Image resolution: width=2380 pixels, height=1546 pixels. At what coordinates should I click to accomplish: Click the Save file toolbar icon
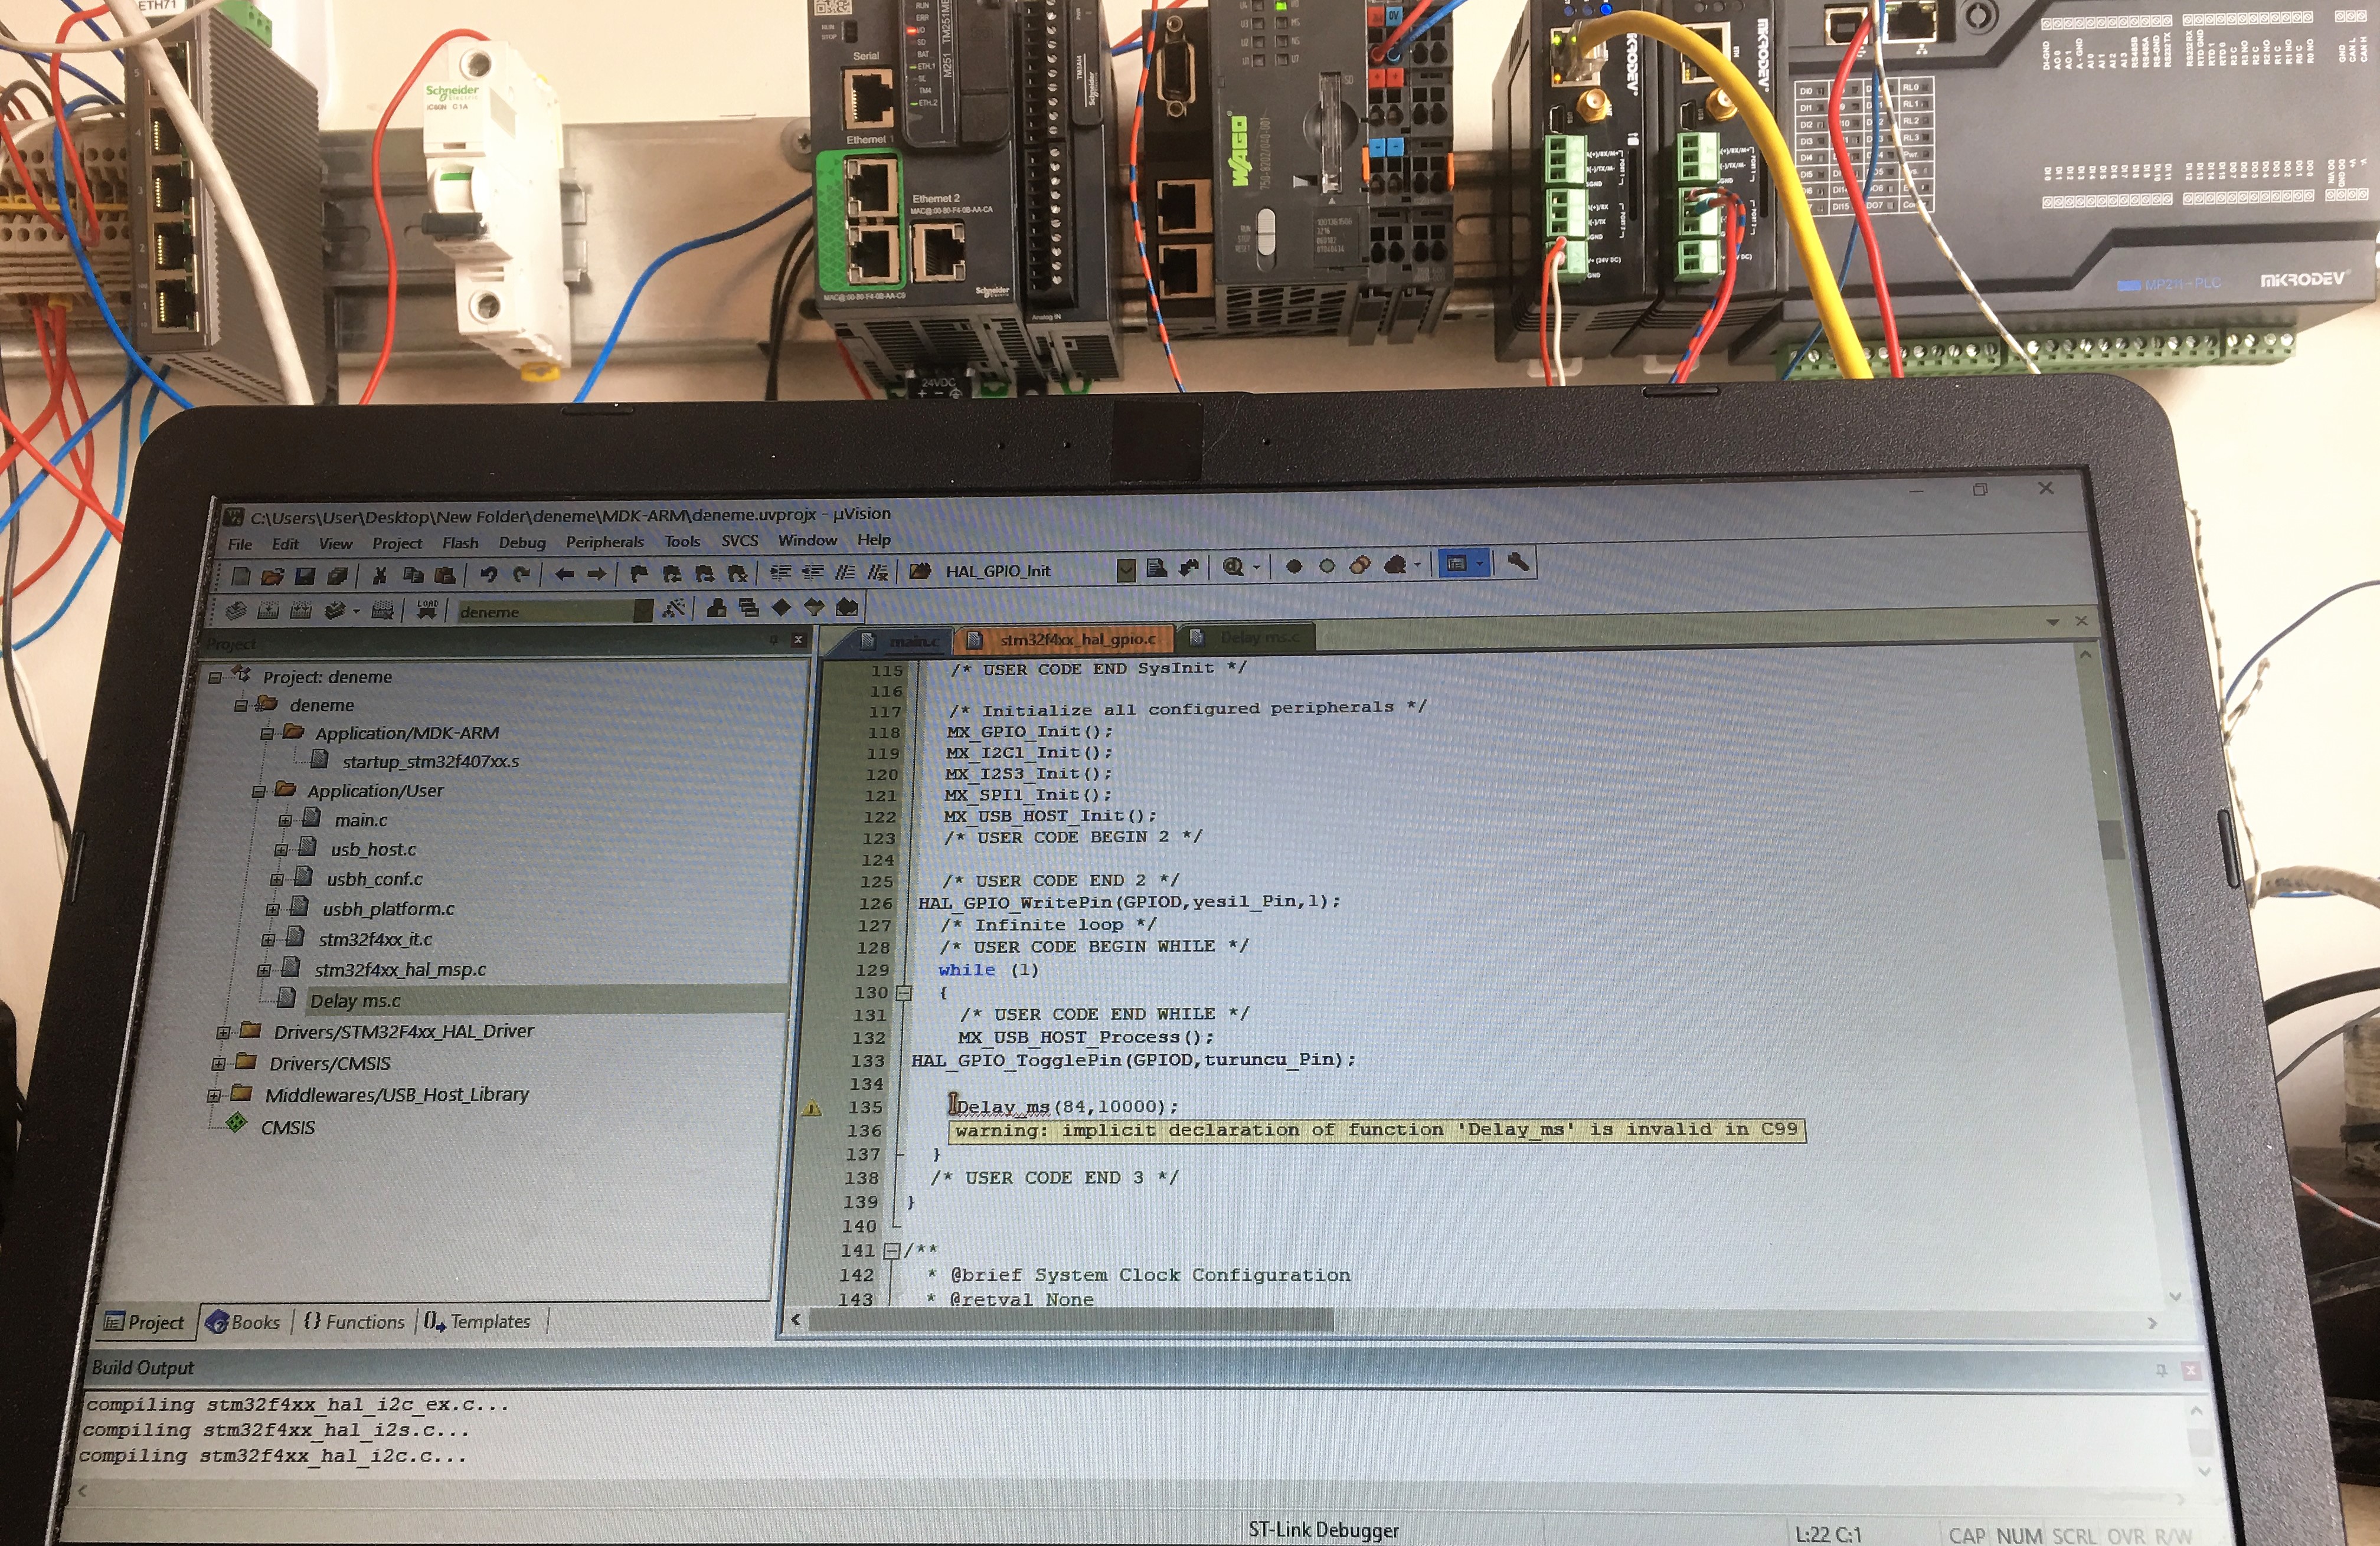(305, 576)
